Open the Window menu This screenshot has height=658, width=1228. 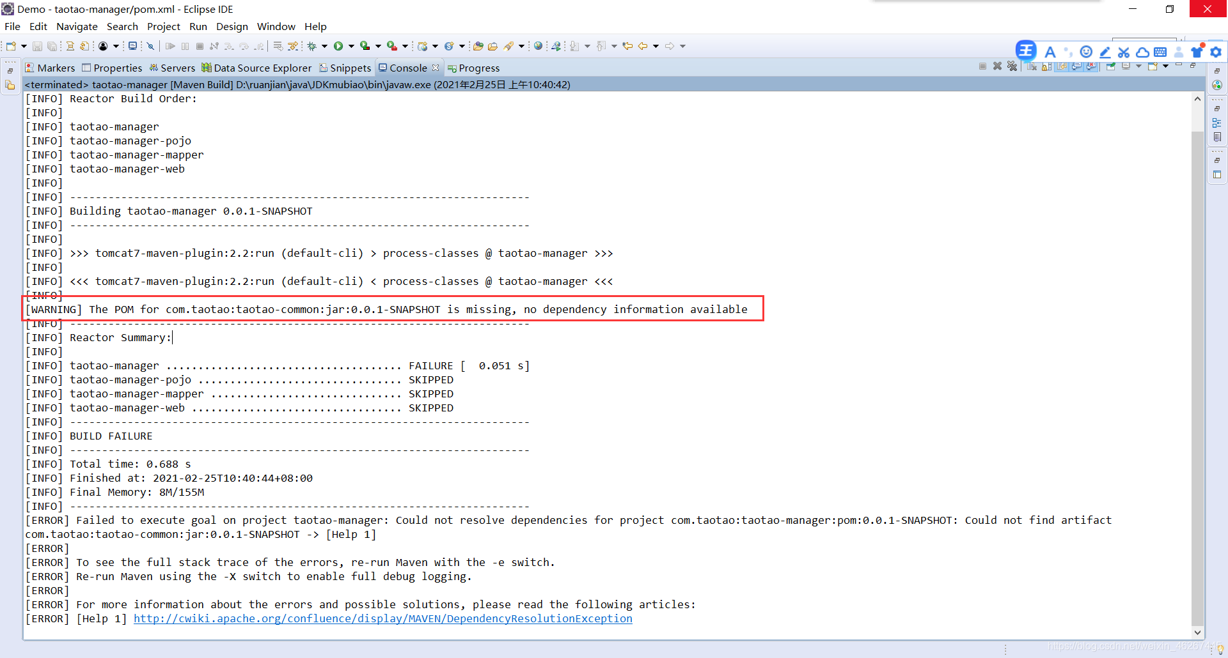(x=276, y=26)
